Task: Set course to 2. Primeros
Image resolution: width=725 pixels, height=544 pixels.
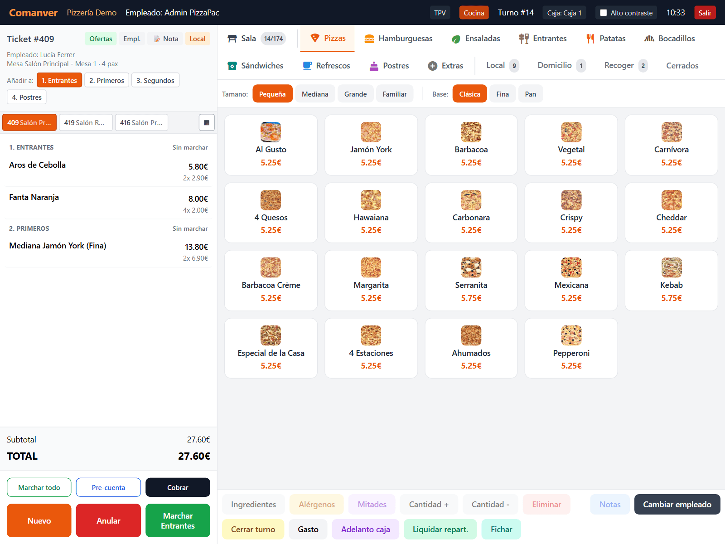Action: 106,80
